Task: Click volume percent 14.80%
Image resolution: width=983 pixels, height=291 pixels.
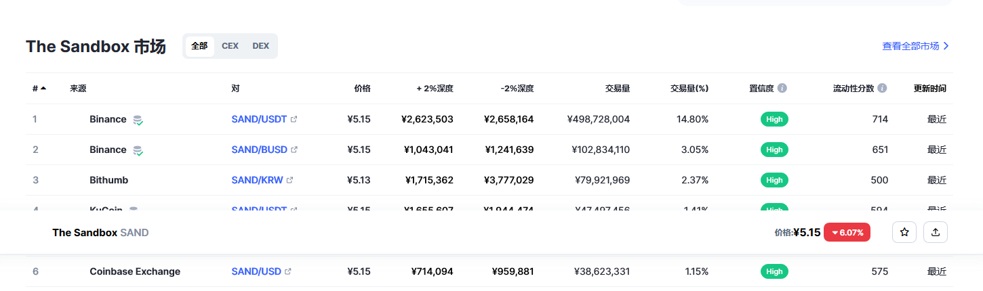Action: 692,119
